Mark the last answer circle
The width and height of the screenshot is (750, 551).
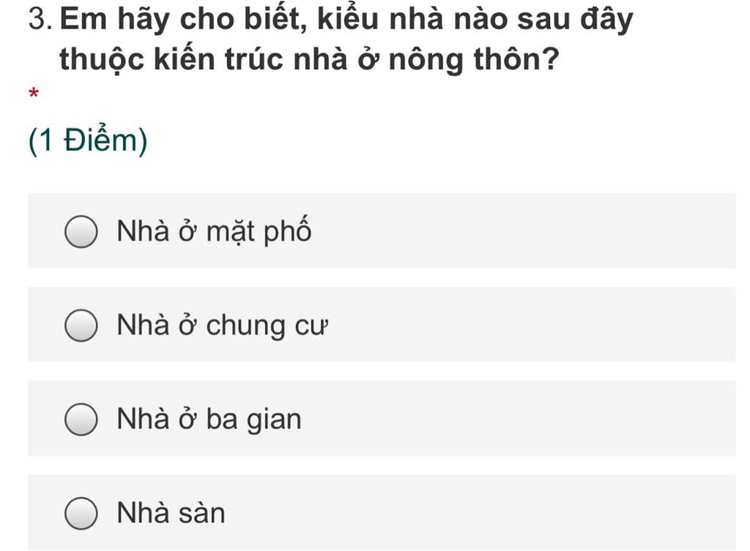point(81,513)
